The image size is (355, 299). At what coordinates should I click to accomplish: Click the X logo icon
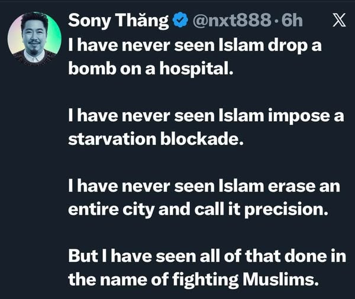[x=339, y=20]
